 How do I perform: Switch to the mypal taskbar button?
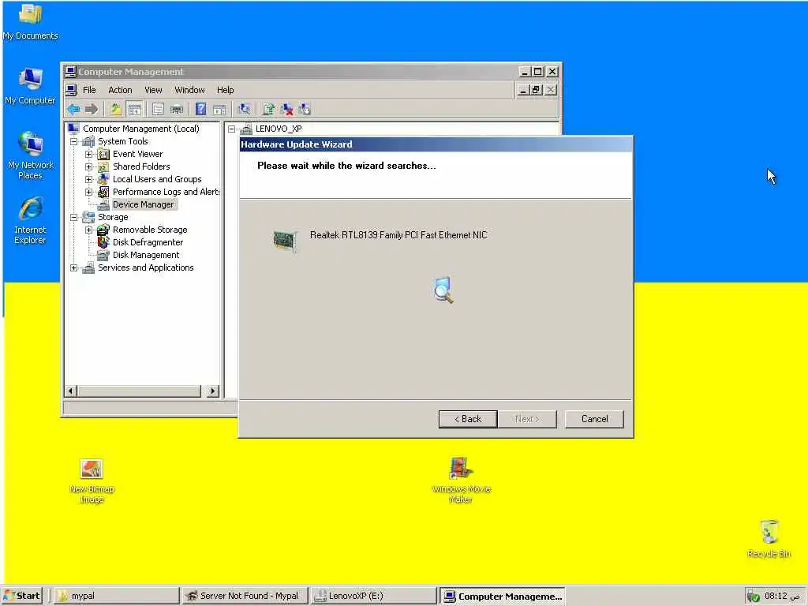(x=117, y=596)
